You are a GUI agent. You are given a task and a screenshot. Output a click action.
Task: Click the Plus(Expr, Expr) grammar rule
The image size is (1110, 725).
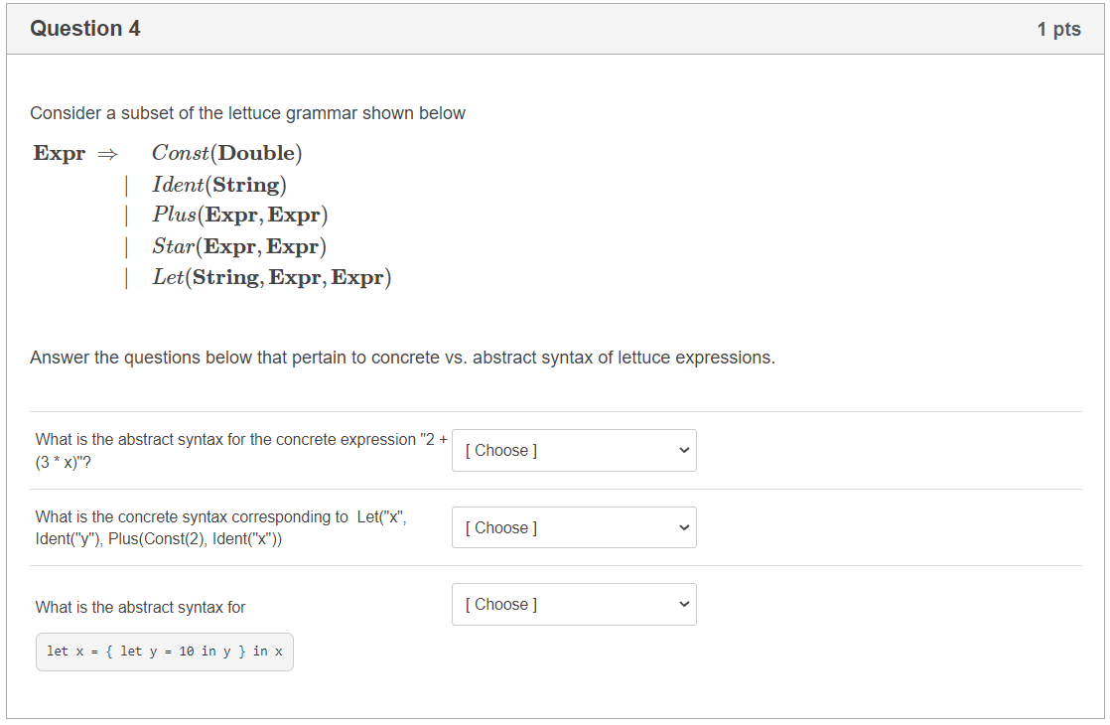239,215
